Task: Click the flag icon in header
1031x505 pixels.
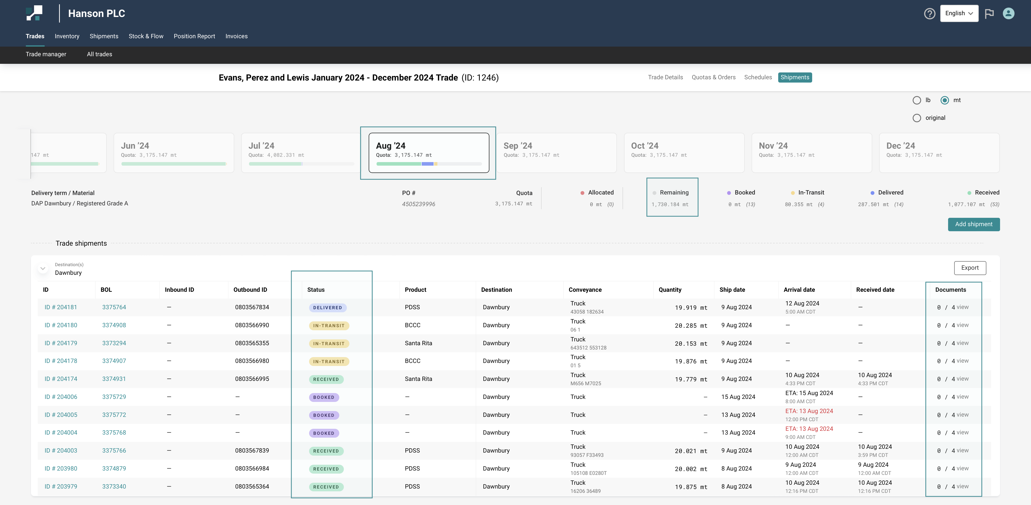Action: tap(989, 14)
